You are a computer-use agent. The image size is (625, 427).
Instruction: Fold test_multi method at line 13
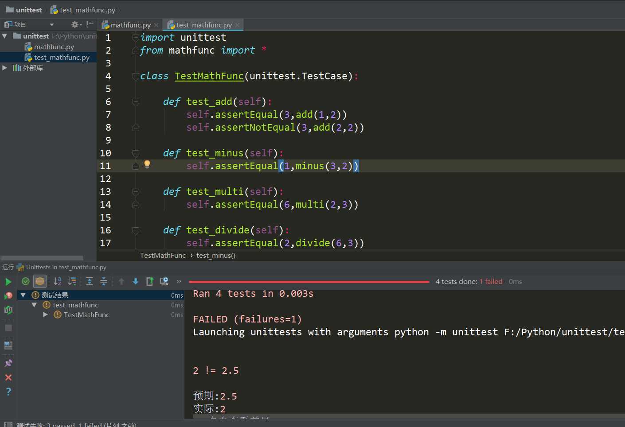[x=136, y=192]
